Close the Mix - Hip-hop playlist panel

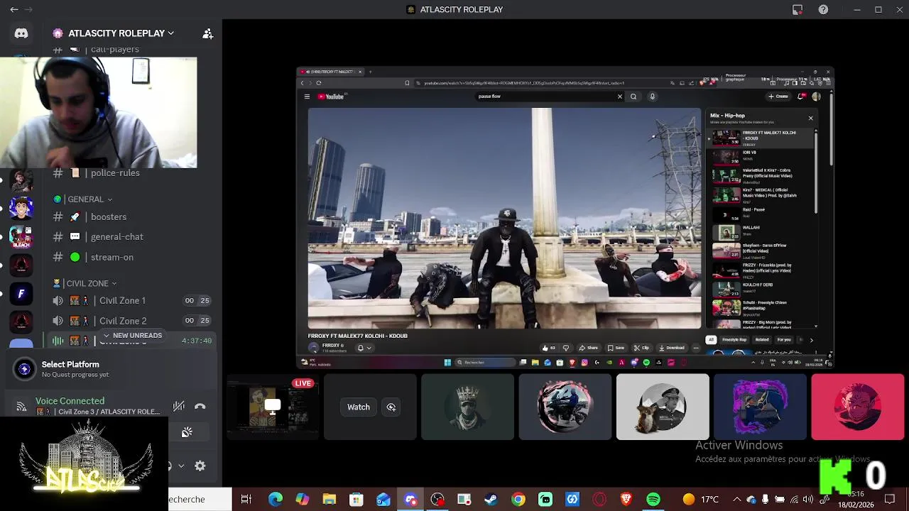[810, 118]
